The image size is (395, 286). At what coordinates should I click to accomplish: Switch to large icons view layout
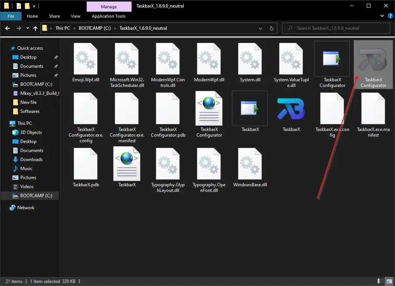click(389, 281)
